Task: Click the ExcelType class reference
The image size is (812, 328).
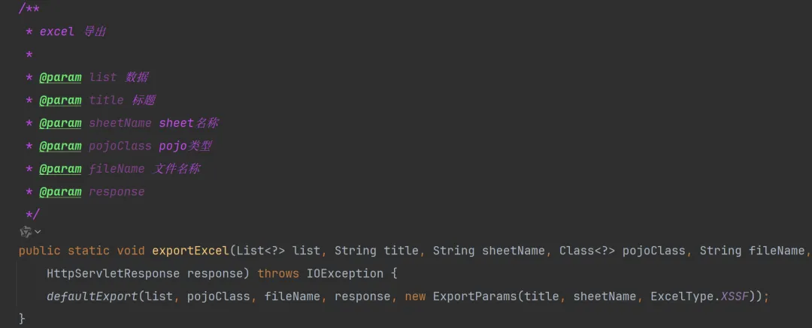Action: [680, 296]
